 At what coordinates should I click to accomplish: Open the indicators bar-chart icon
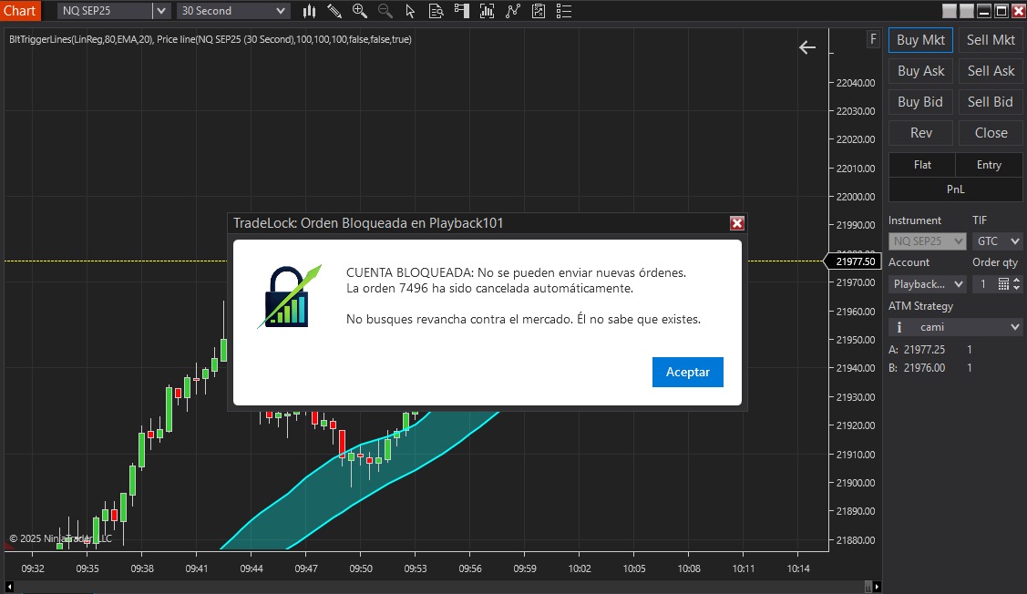tap(487, 11)
